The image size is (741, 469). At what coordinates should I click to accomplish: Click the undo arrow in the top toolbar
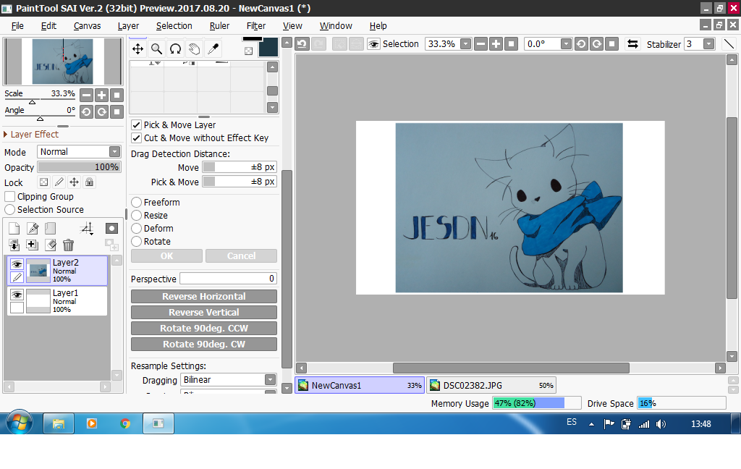[x=302, y=43]
